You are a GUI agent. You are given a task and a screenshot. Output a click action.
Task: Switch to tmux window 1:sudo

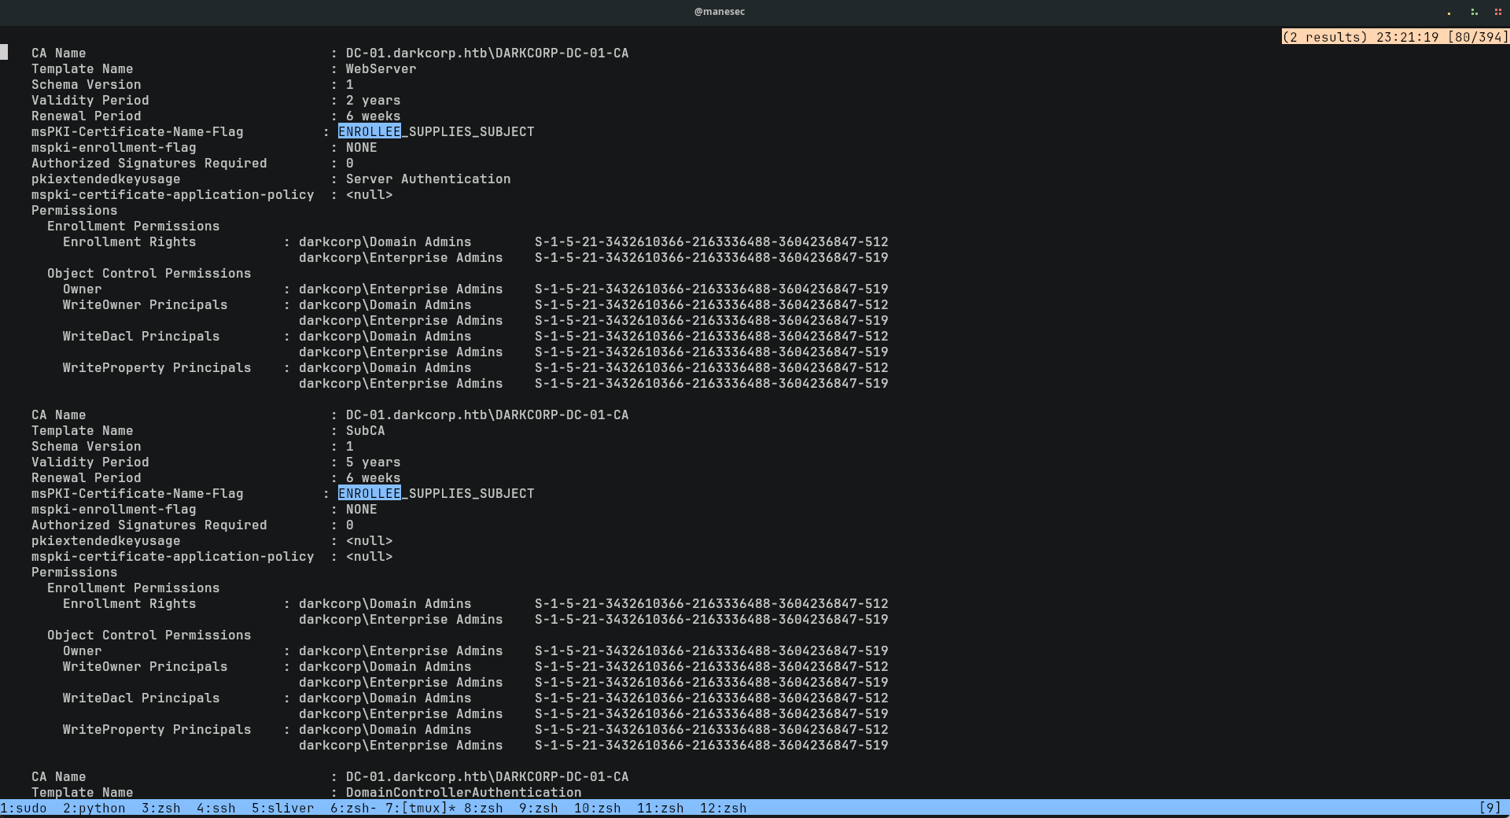[x=24, y=808]
